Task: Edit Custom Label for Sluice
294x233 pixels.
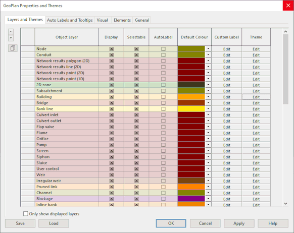Action: coord(227,163)
